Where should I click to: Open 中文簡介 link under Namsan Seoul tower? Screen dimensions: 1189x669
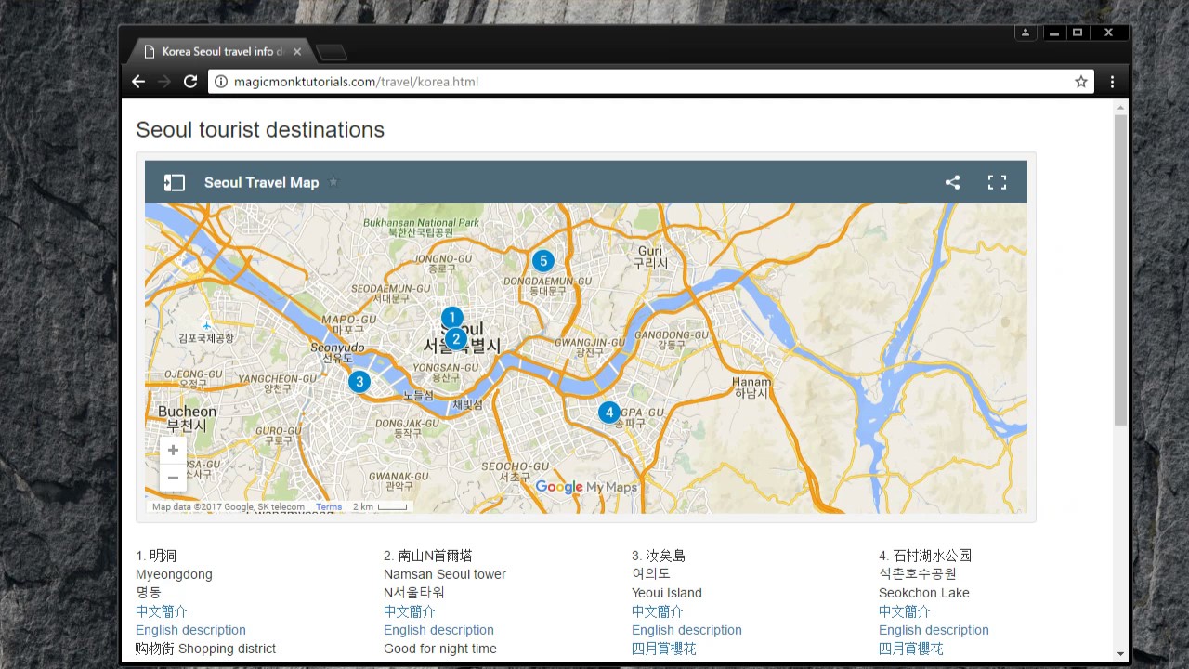[410, 611]
